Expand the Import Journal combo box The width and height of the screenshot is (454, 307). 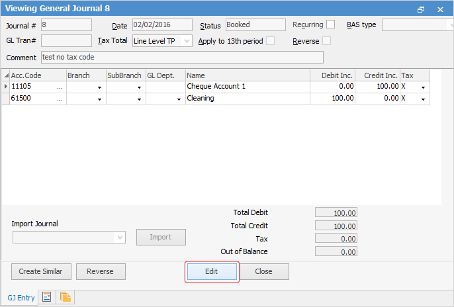[x=120, y=237]
